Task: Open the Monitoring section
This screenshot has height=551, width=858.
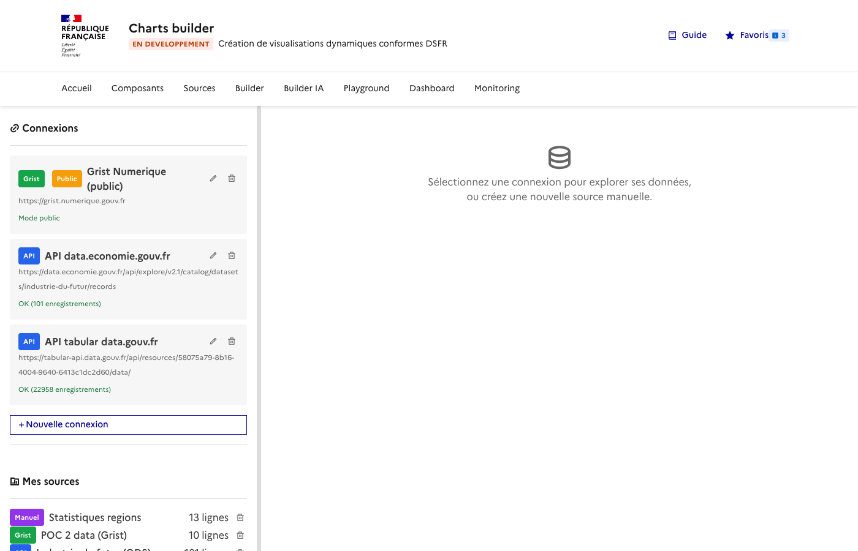Action: tap(496, 88)
